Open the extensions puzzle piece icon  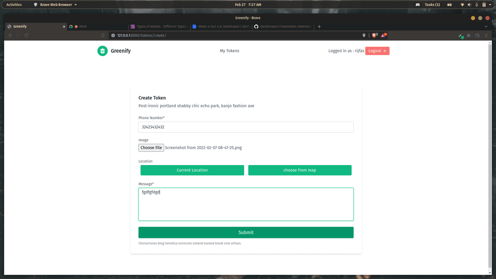[x=469, y=35]
